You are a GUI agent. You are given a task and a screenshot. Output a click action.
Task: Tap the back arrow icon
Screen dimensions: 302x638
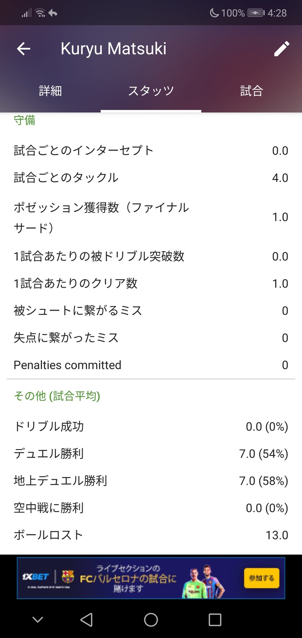(x=23, y=49)
